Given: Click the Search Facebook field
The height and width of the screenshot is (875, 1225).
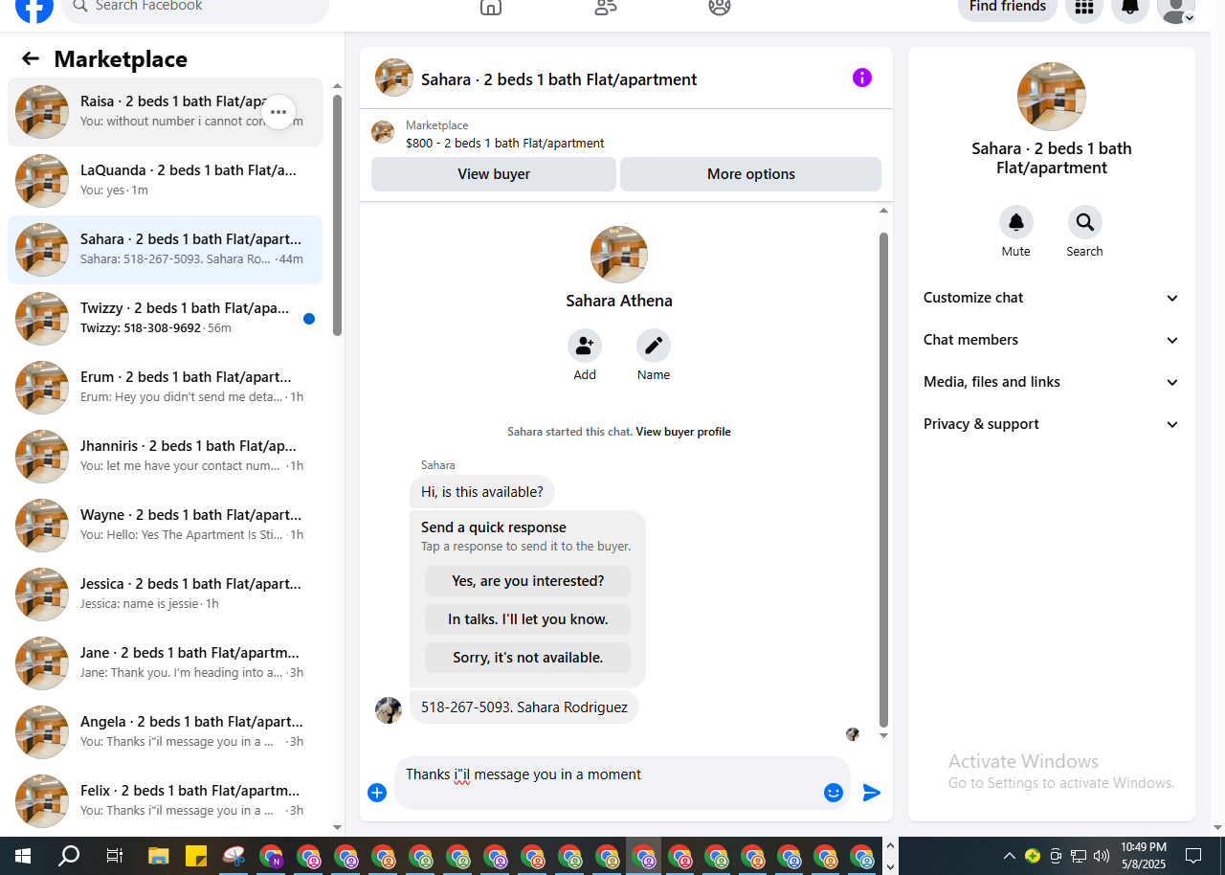Looking at the screenshot, I should [x=195, y=8].
